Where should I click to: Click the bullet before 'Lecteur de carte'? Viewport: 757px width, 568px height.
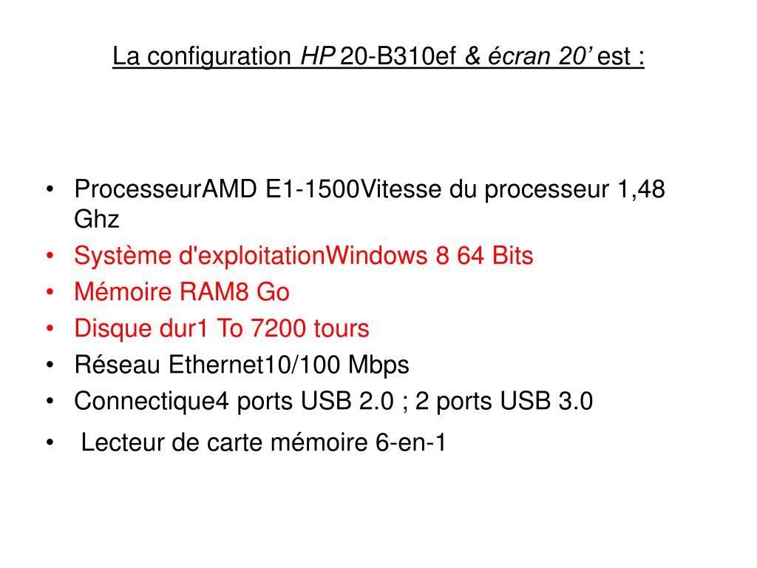coord(50,442)
